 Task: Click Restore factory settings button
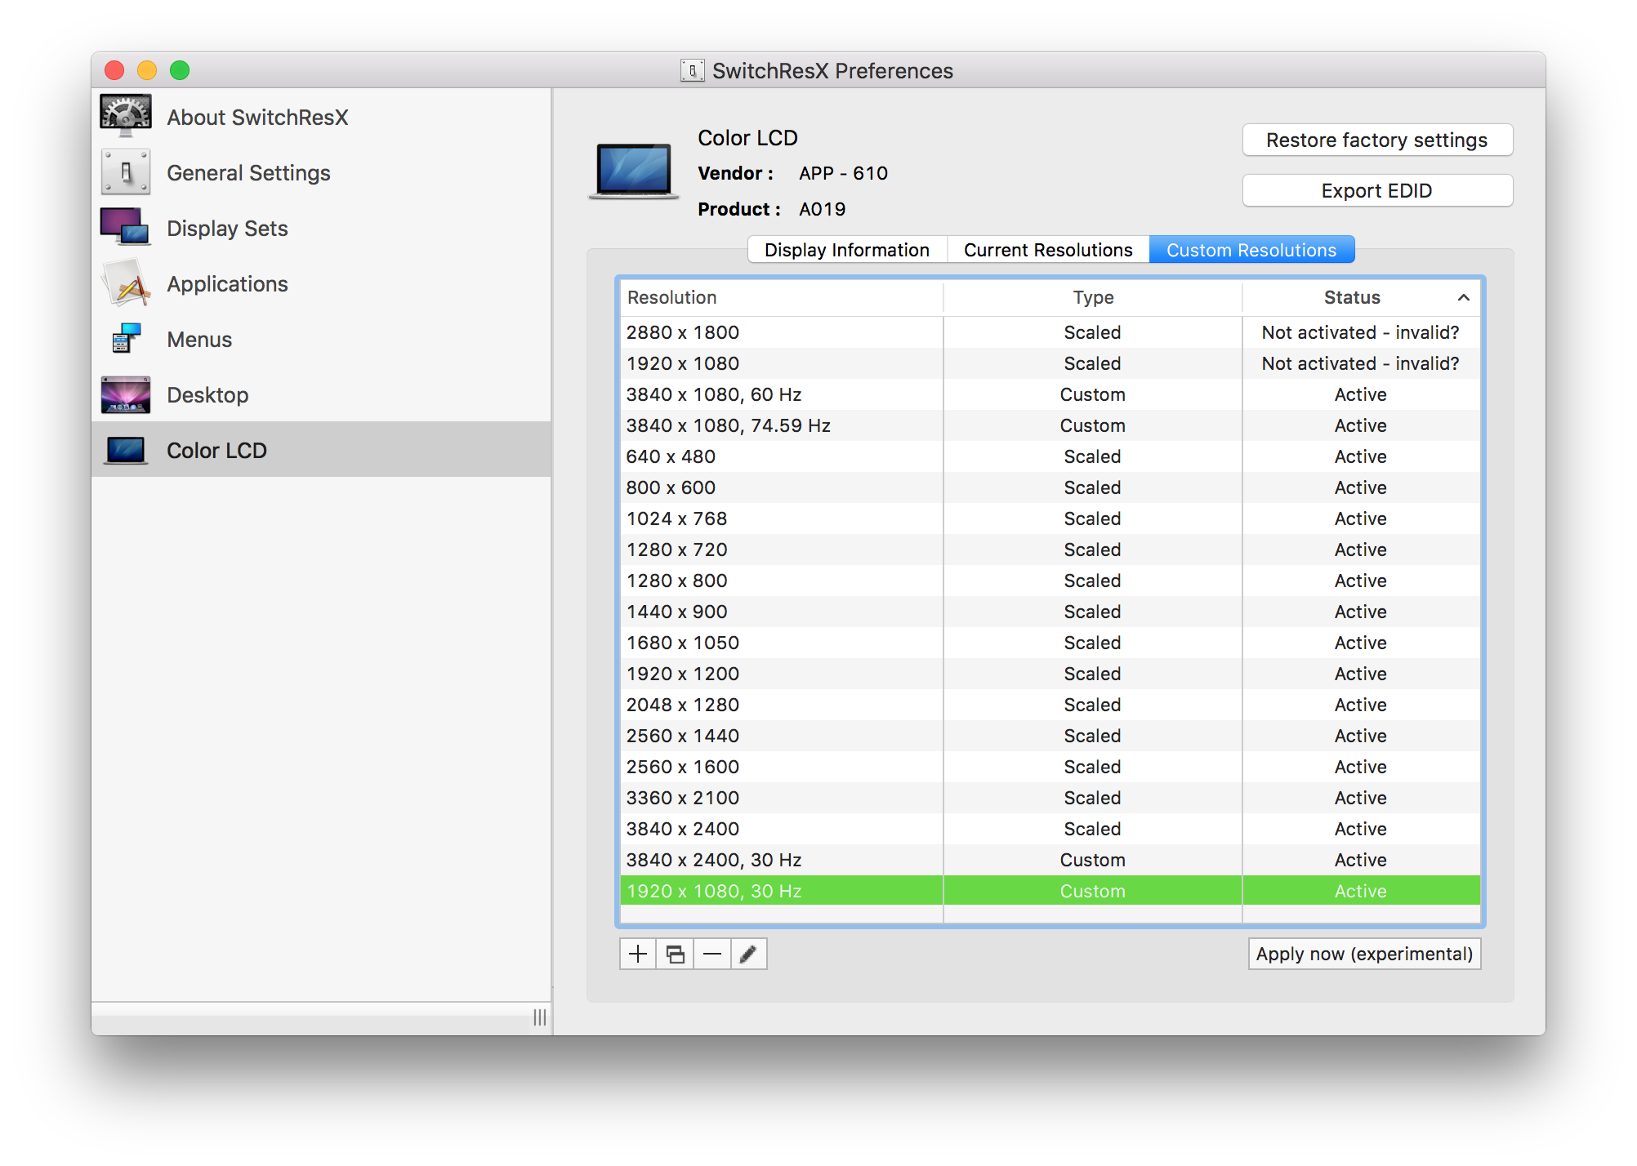pyautogui.click(x=1376, y=140)
